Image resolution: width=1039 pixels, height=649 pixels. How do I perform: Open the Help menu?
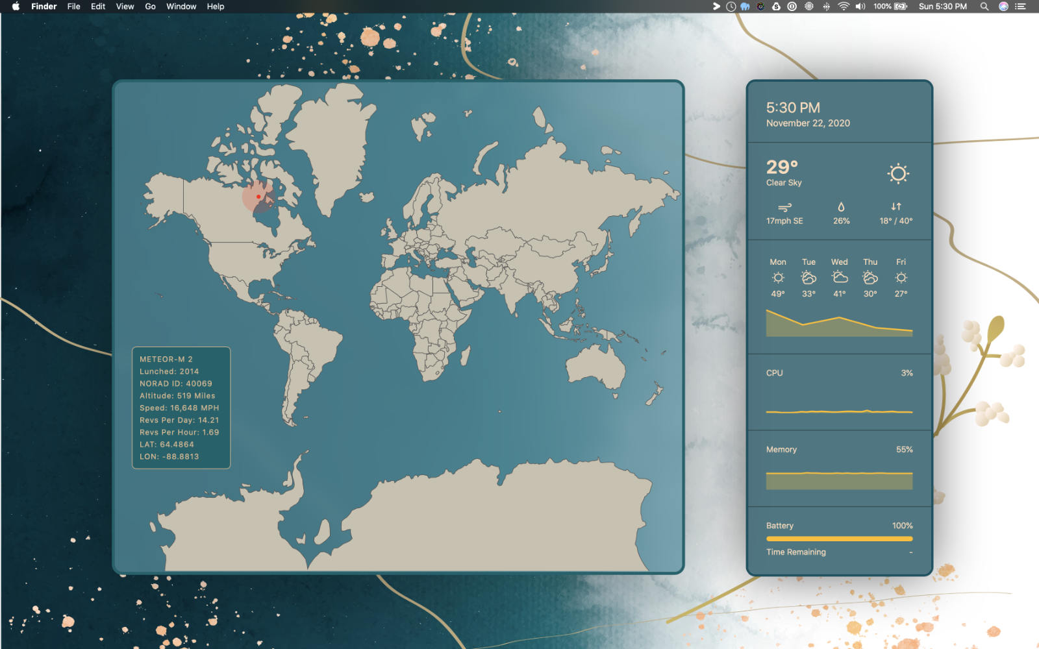(216, 6)
